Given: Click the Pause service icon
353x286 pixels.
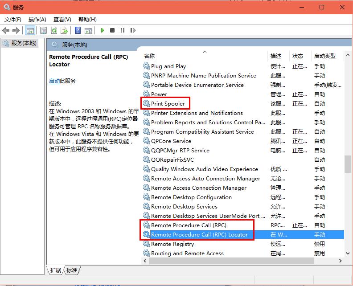Looking at the screenshot, I should click(123, 30).
